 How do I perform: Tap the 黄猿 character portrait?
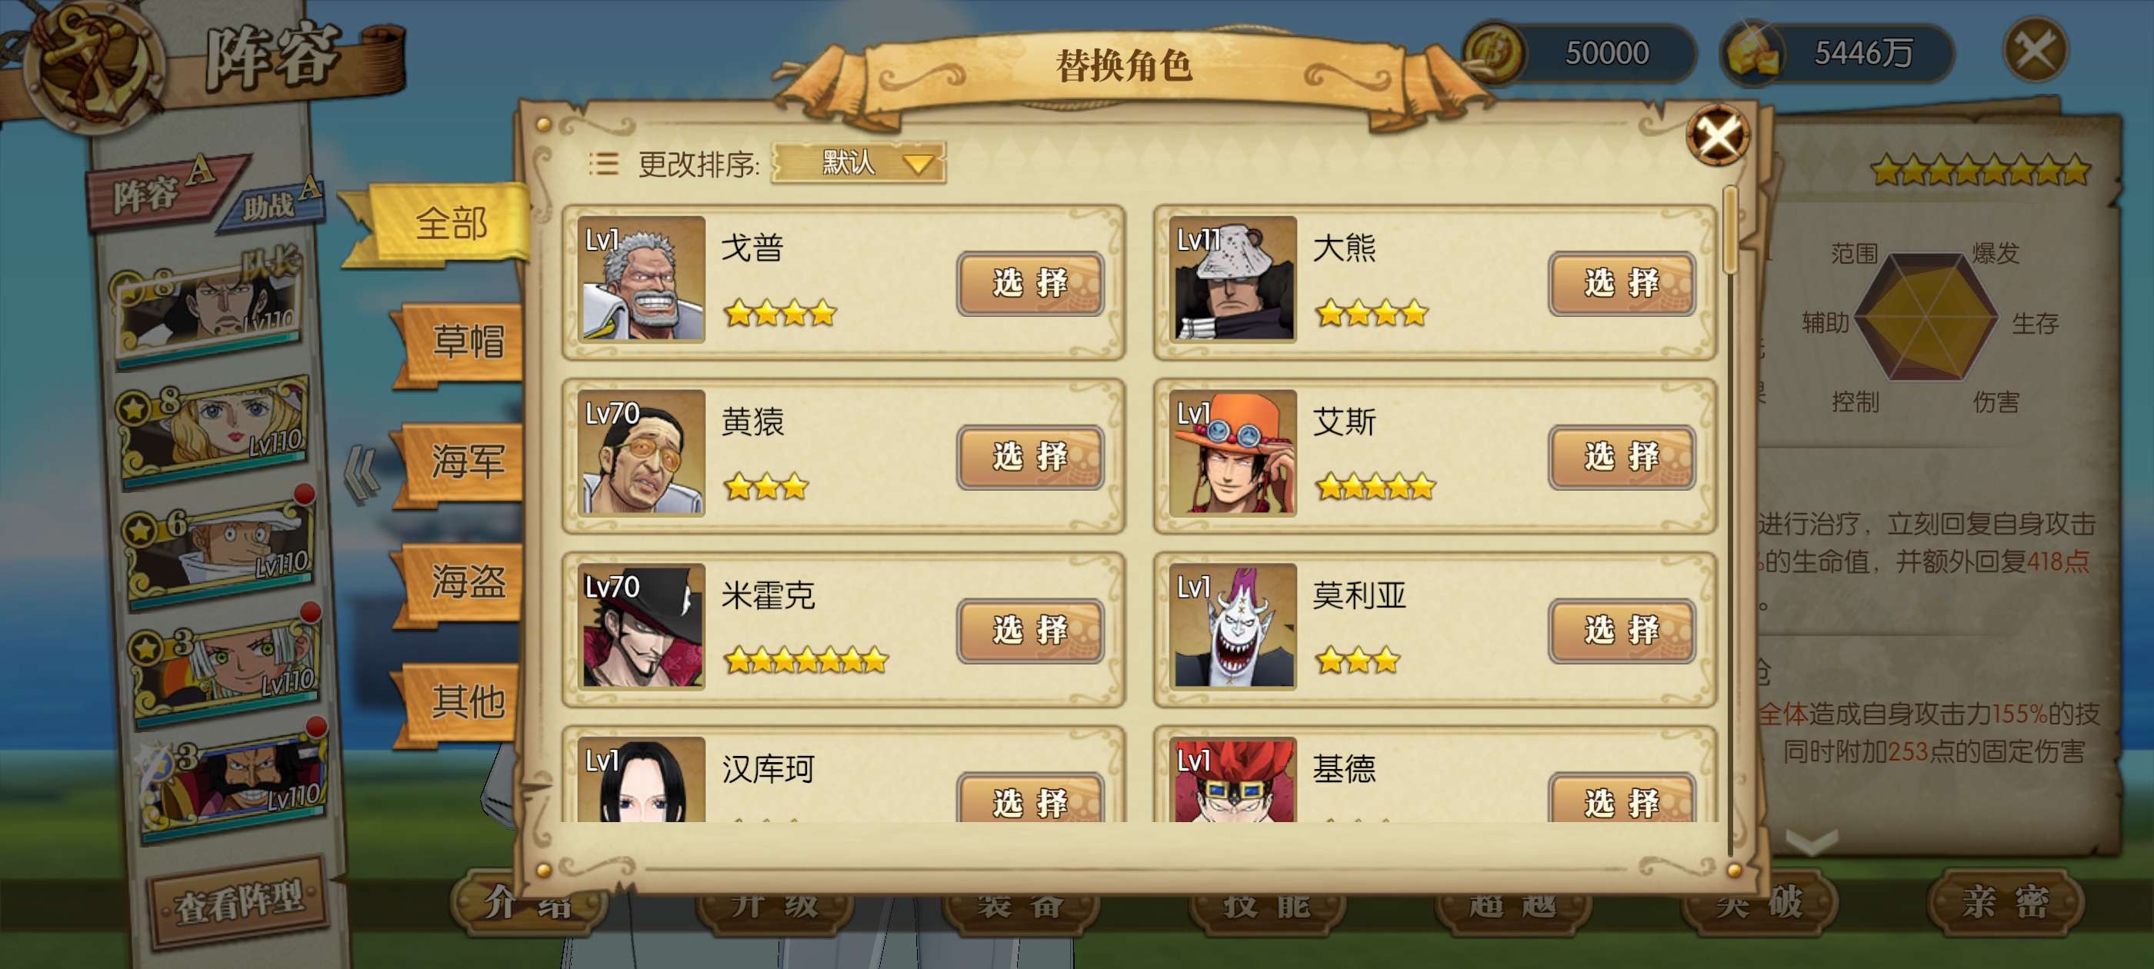(x=642, y=452)
